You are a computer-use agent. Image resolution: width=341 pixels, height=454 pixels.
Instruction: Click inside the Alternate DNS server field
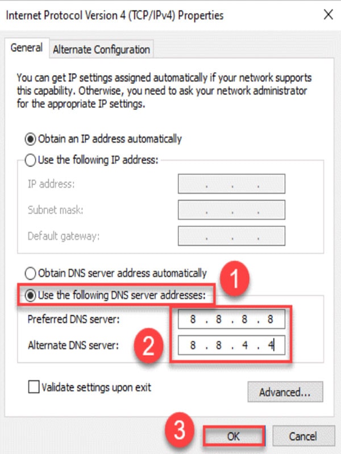(231, 345)
